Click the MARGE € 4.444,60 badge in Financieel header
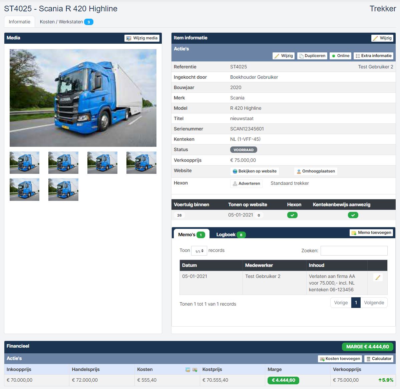 (x=368, y=347)
